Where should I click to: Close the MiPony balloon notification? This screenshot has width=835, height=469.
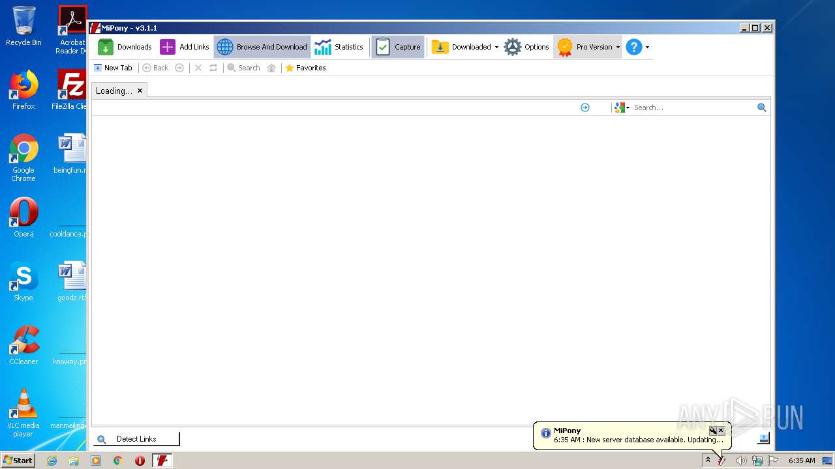tap(721, 431)
